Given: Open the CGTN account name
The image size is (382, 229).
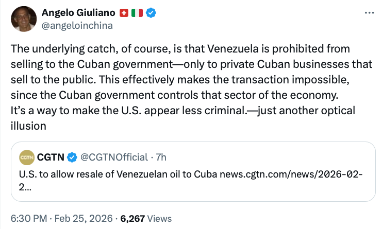Looking at the screenshot, I should 53,156.
